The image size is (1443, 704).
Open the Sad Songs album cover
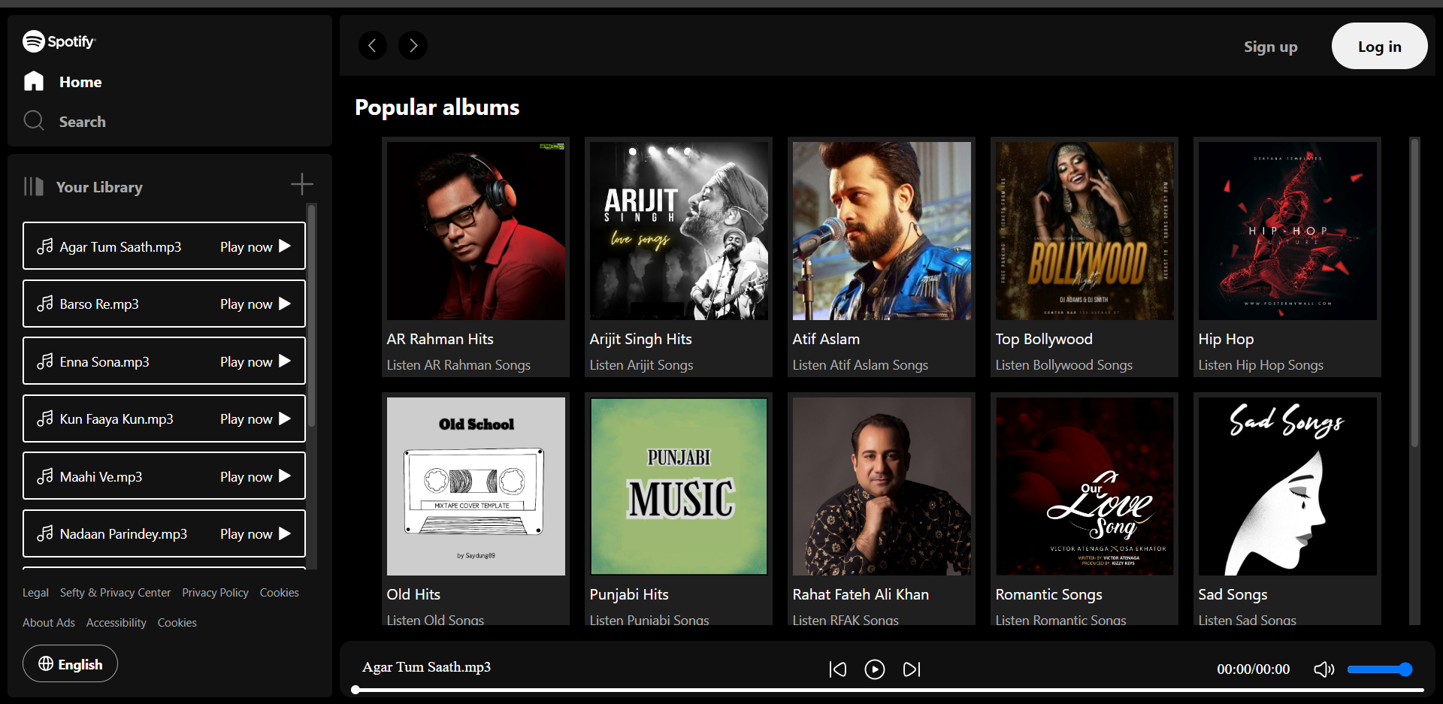point(1287,486)
